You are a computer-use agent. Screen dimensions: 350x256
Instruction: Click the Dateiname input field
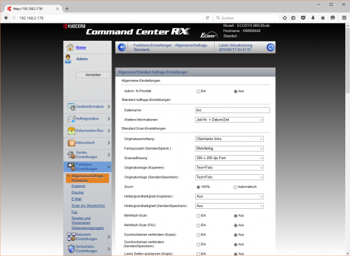pos(232,110)
